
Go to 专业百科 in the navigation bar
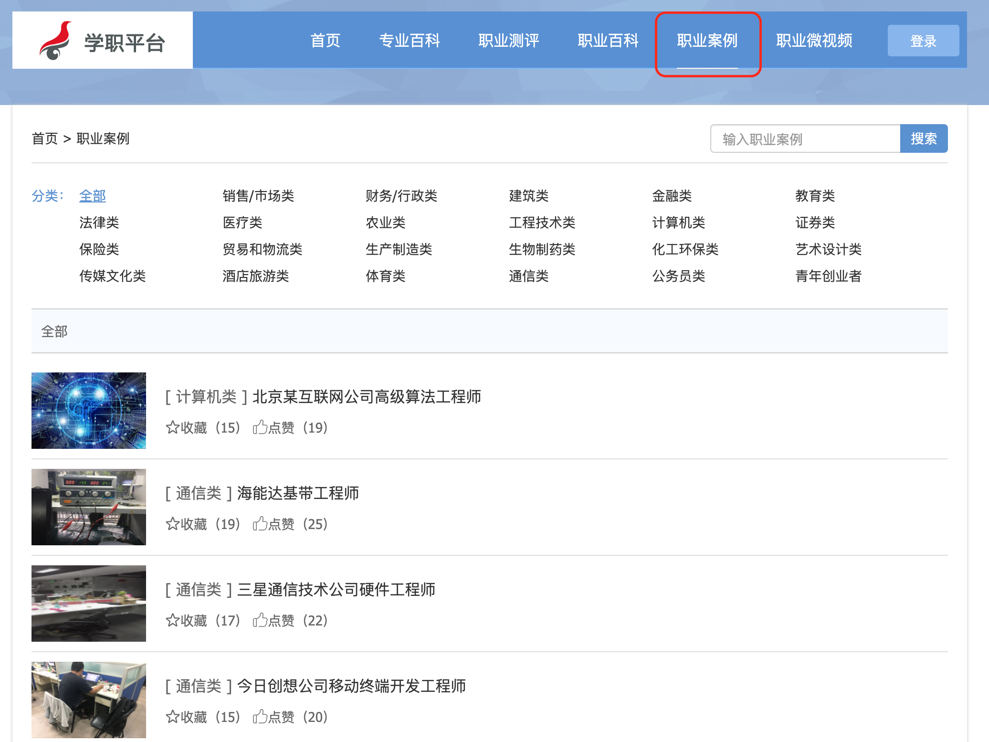409,41
